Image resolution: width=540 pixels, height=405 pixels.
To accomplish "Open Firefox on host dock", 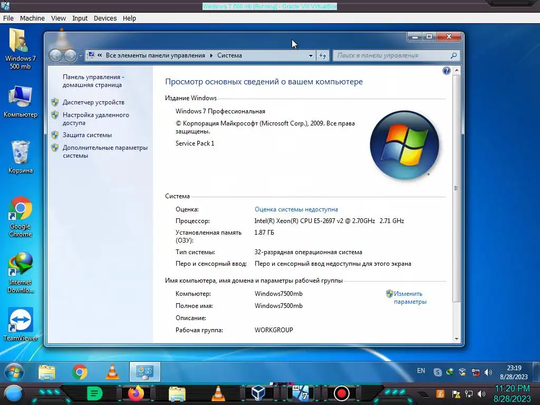I will coord(136,393).
